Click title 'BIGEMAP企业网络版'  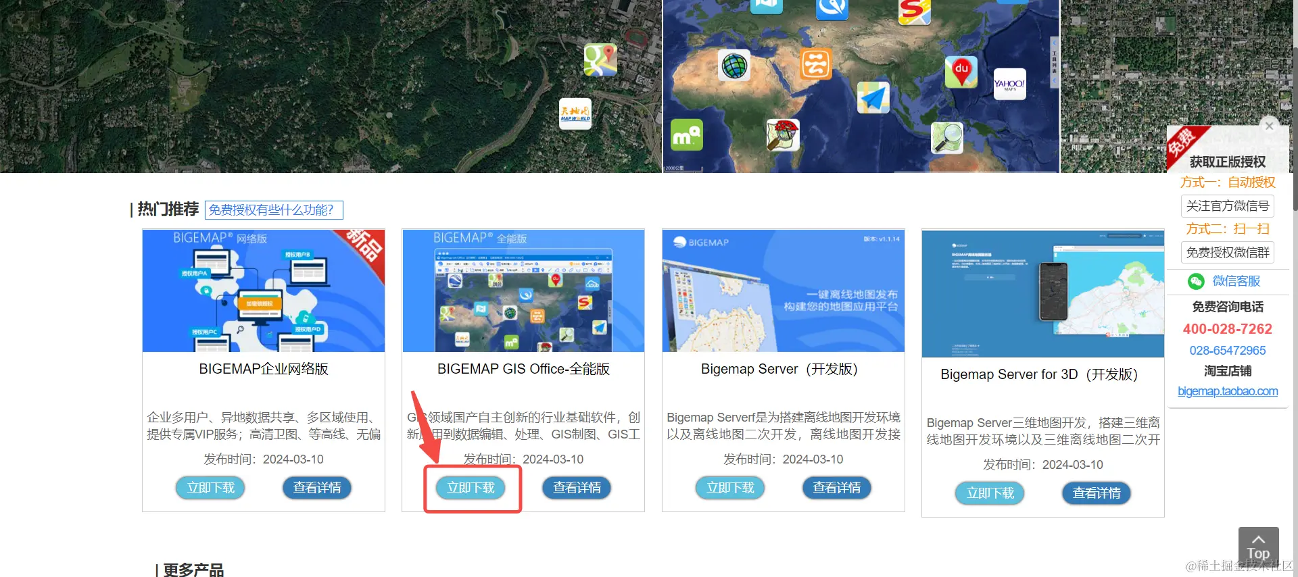pos(264,369)
